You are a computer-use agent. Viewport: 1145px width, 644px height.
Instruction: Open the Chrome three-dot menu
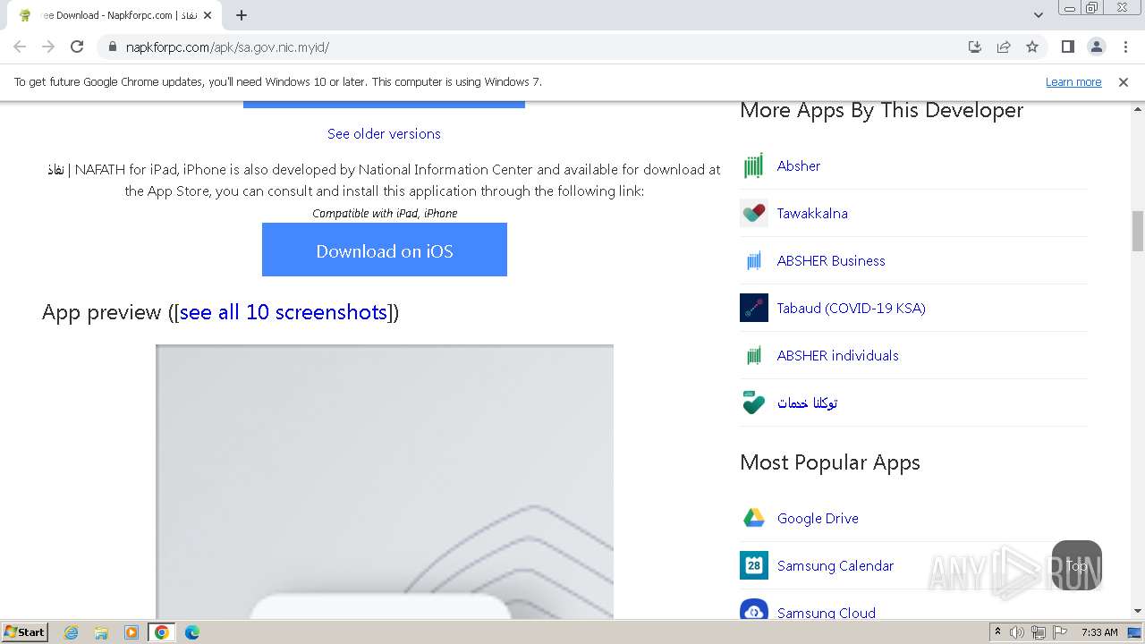coord(1125,47)
